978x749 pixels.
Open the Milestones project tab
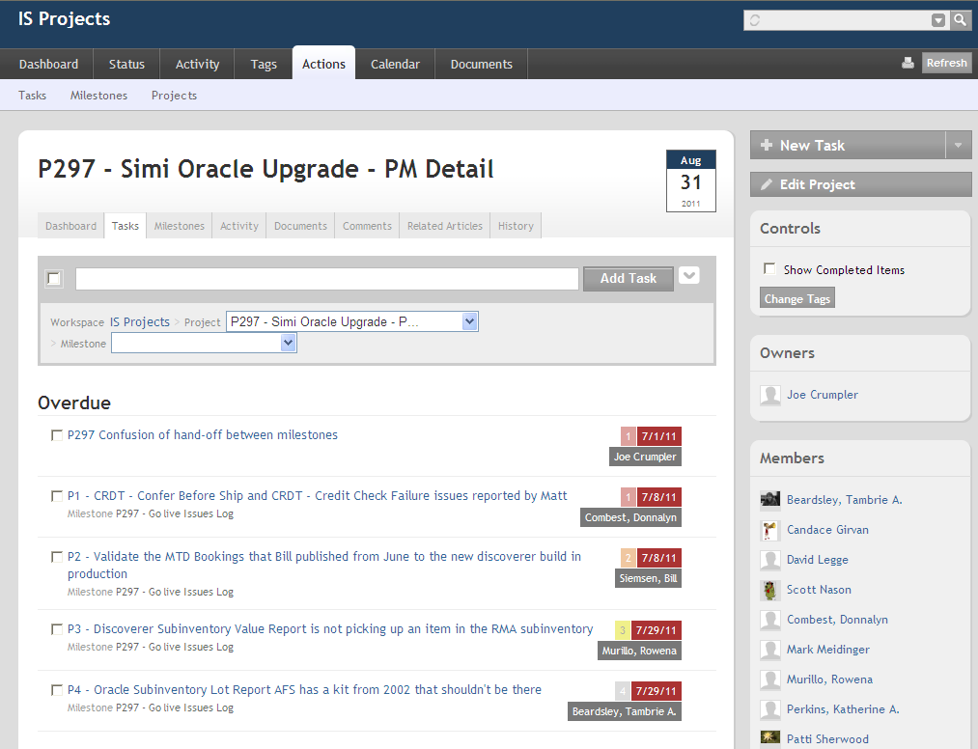[180, 226]
